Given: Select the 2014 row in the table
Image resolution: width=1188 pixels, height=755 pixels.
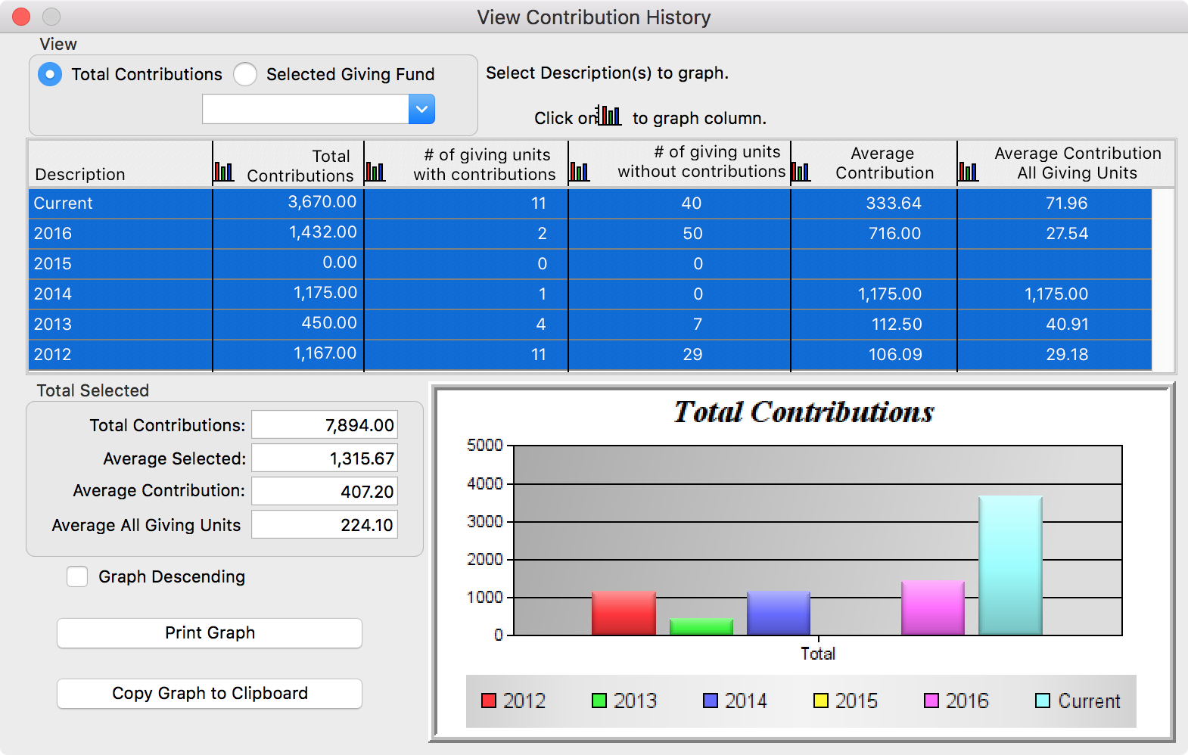Looking at the screenshot, I should [121, 294].
